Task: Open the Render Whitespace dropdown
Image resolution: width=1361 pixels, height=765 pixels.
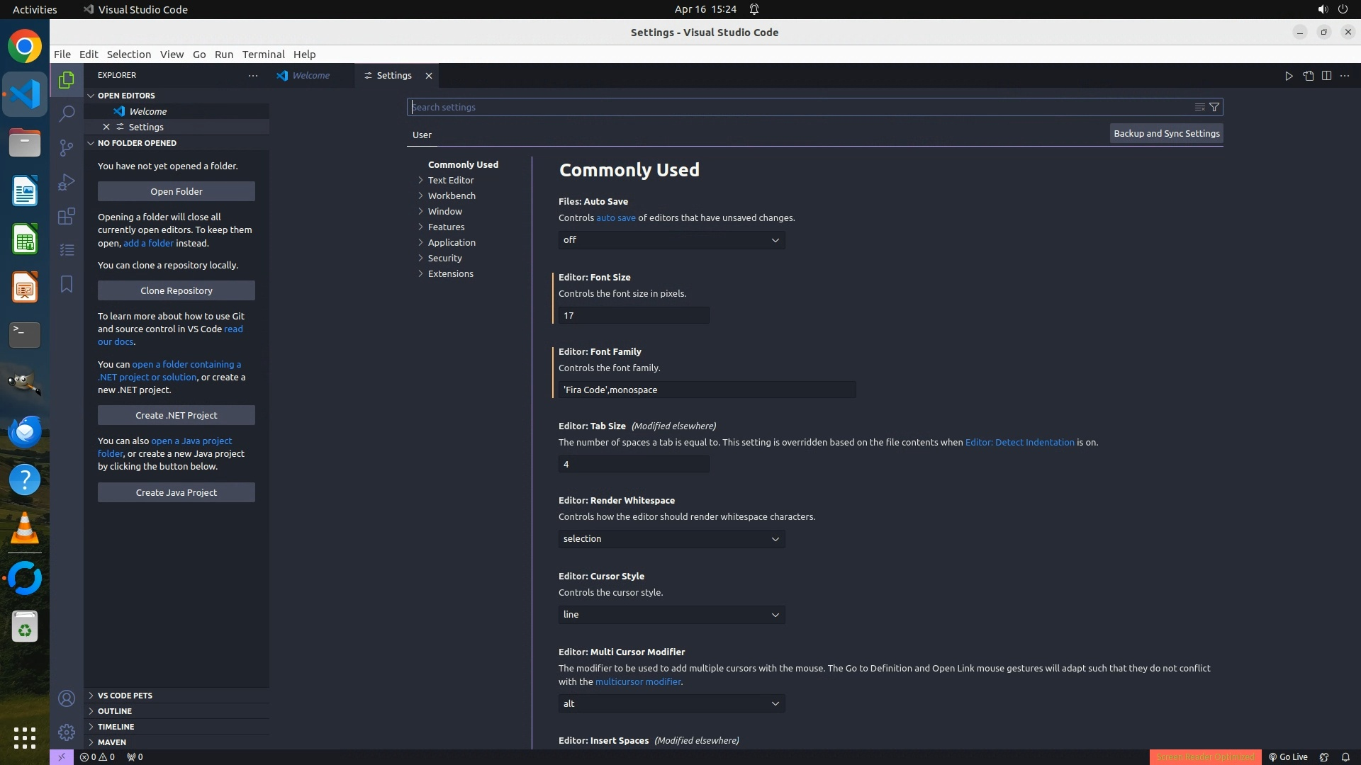Action: click(671, 539)
